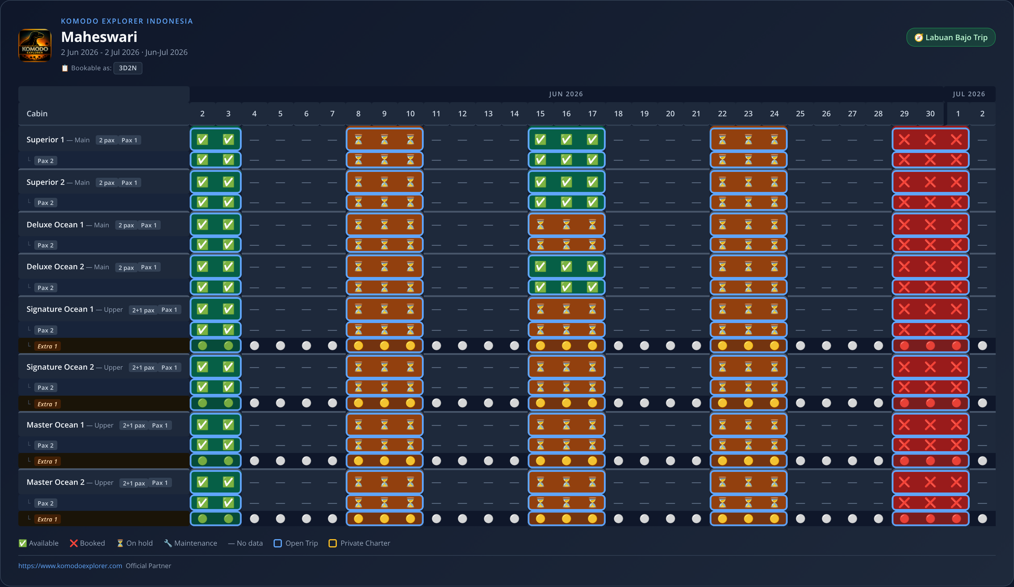Select the June 22 date column header
Image resolution: width=1014 pixels, height=587 pixels.
point(722,114)
